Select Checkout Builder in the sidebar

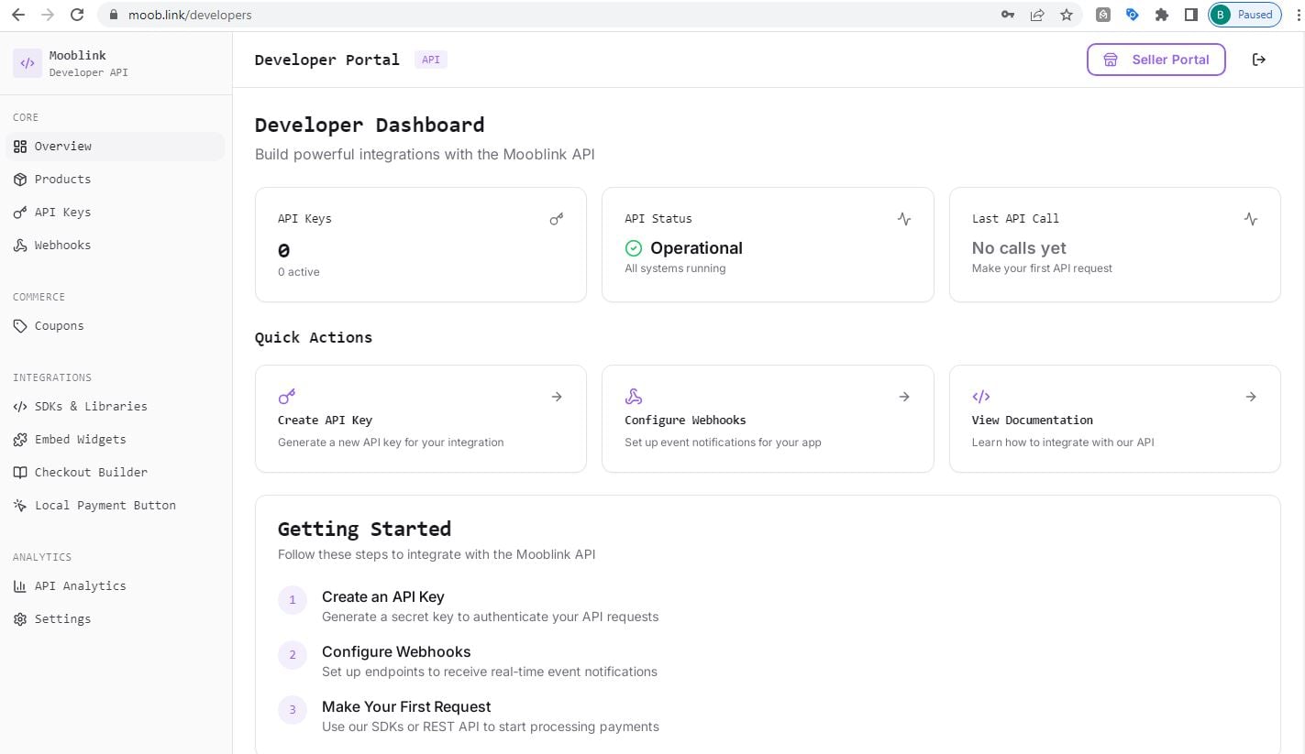point(91,473)
